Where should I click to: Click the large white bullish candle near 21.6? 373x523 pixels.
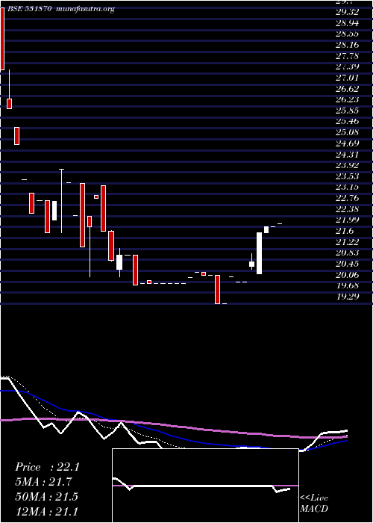coord(259,253)
